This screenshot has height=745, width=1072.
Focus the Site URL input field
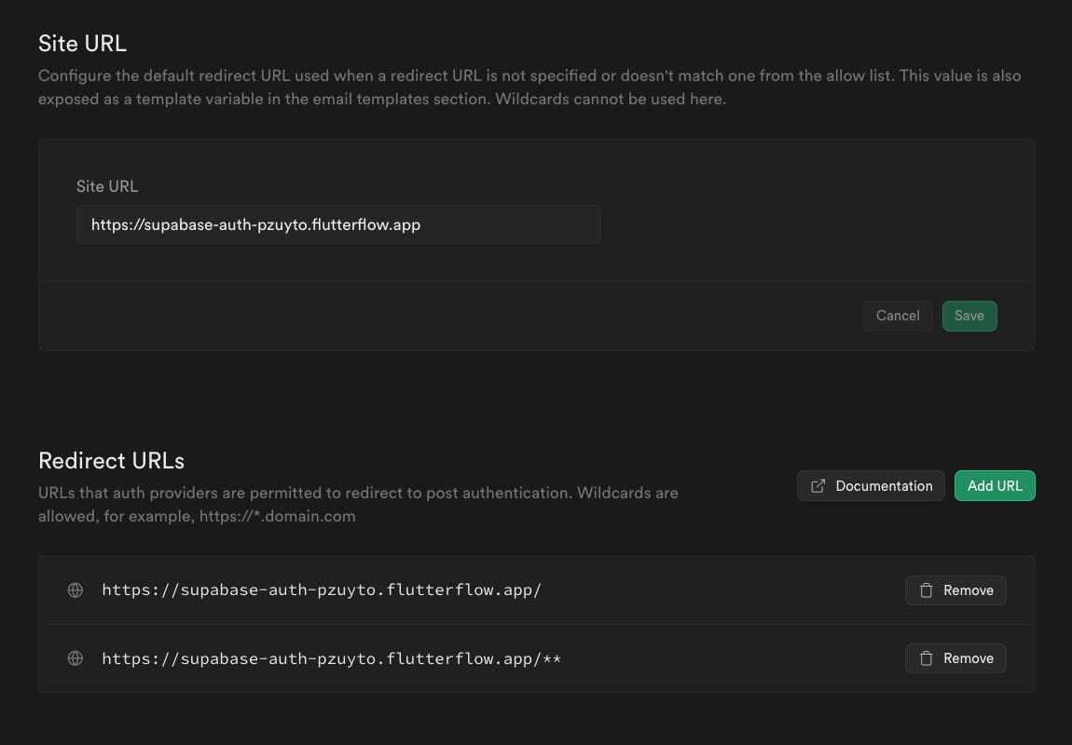[338, 224]
